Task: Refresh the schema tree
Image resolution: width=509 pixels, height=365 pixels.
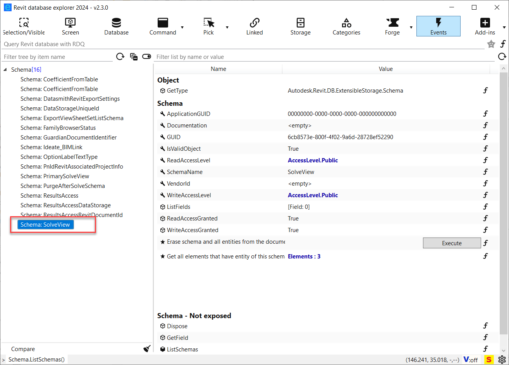Action: point(120,56)
